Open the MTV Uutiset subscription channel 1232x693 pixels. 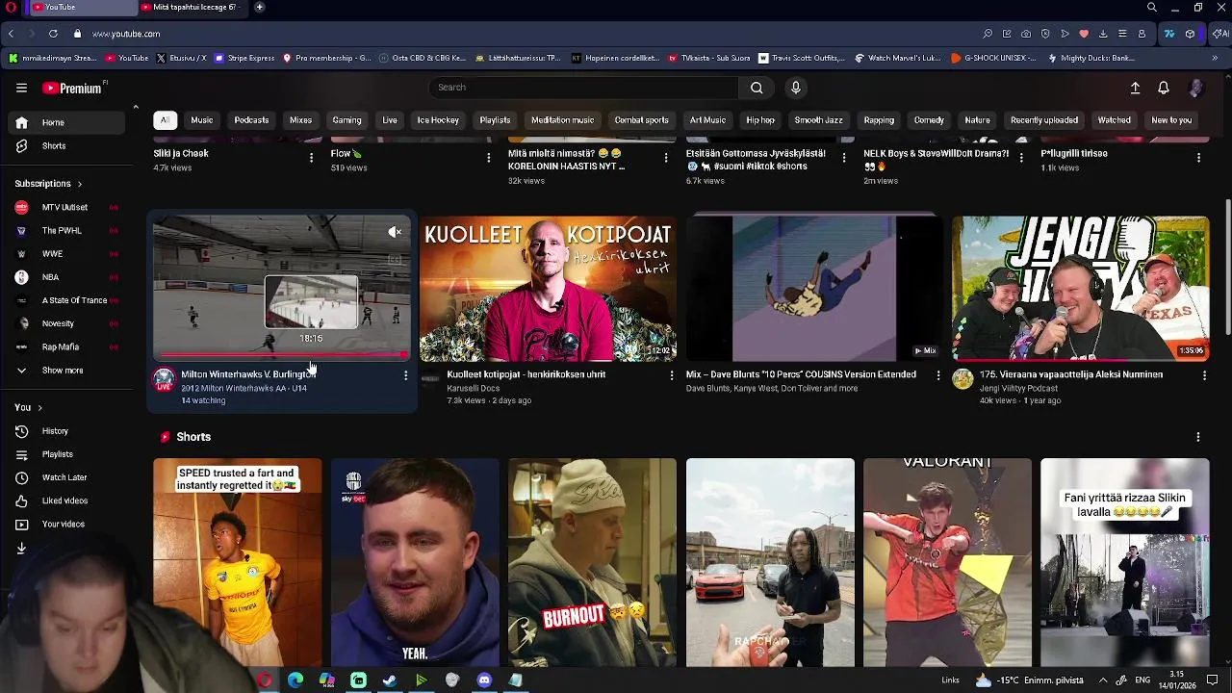click(63, 207)
